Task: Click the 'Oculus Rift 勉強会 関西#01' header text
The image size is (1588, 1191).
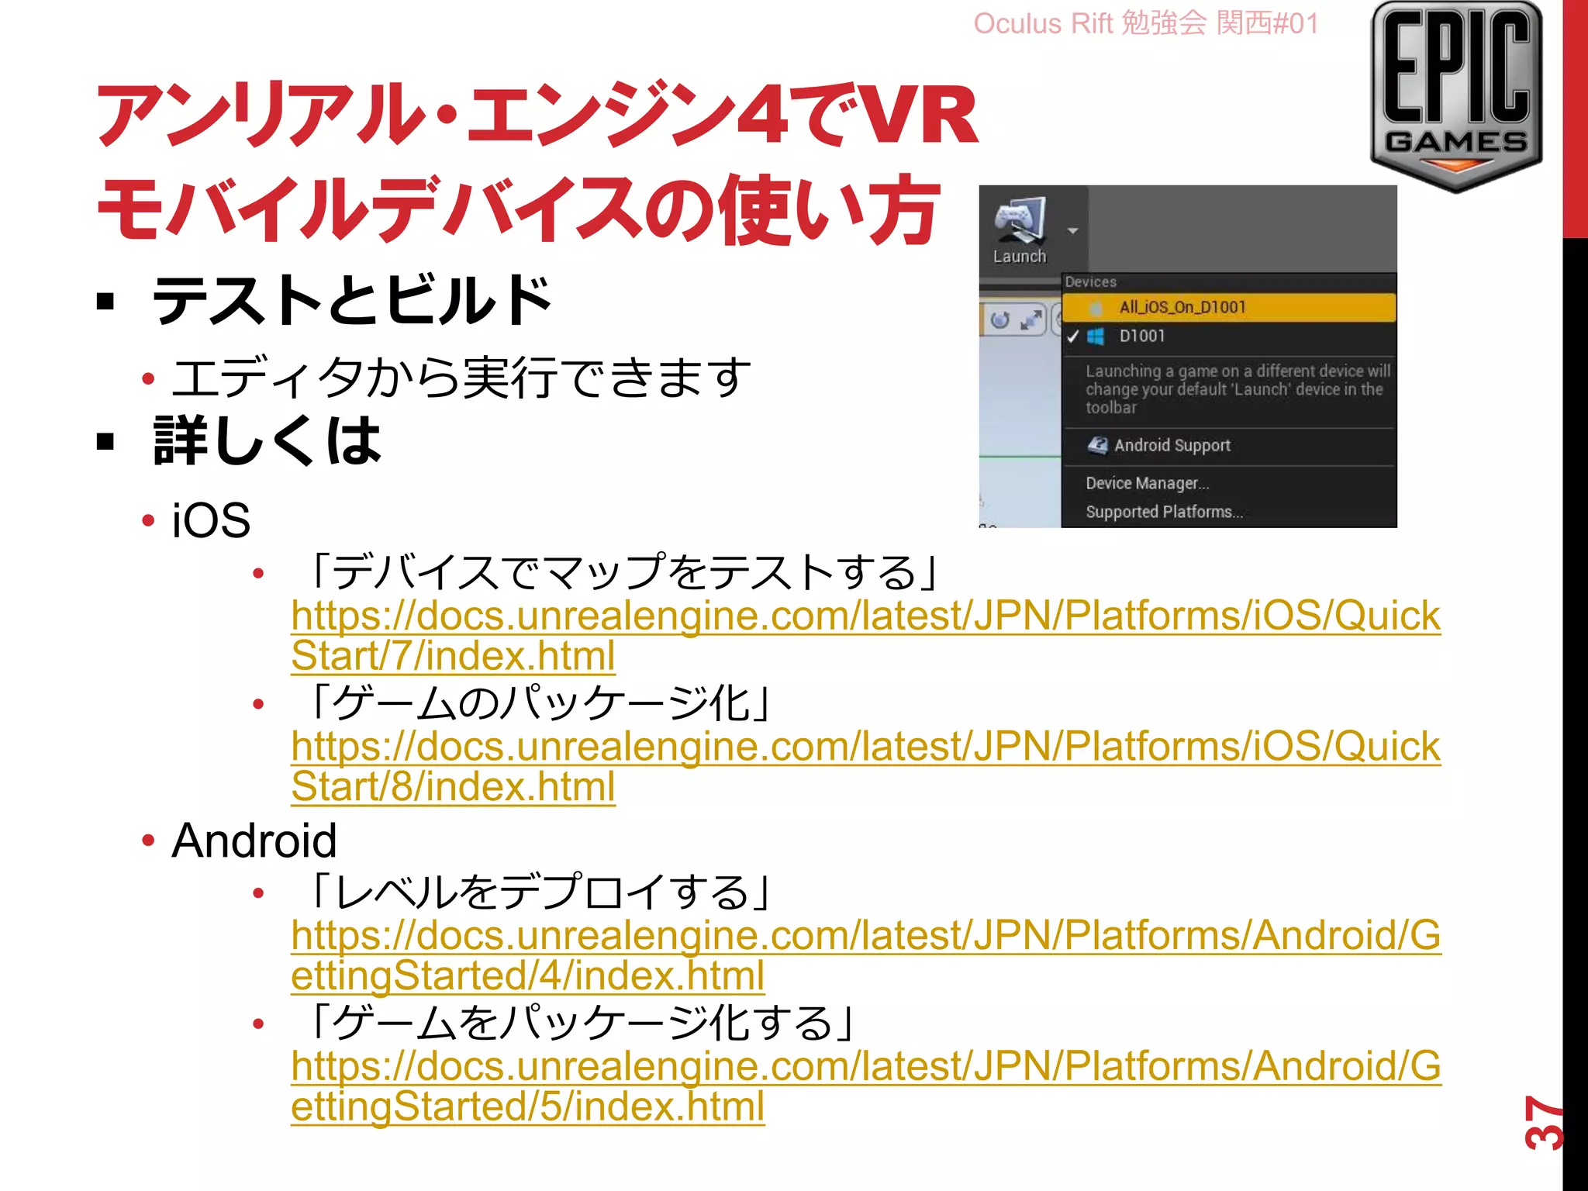Action: 1145,23
